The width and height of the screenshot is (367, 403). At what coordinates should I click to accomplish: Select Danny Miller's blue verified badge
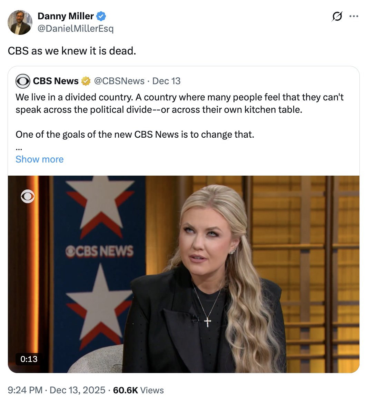[x=101, y=16]
